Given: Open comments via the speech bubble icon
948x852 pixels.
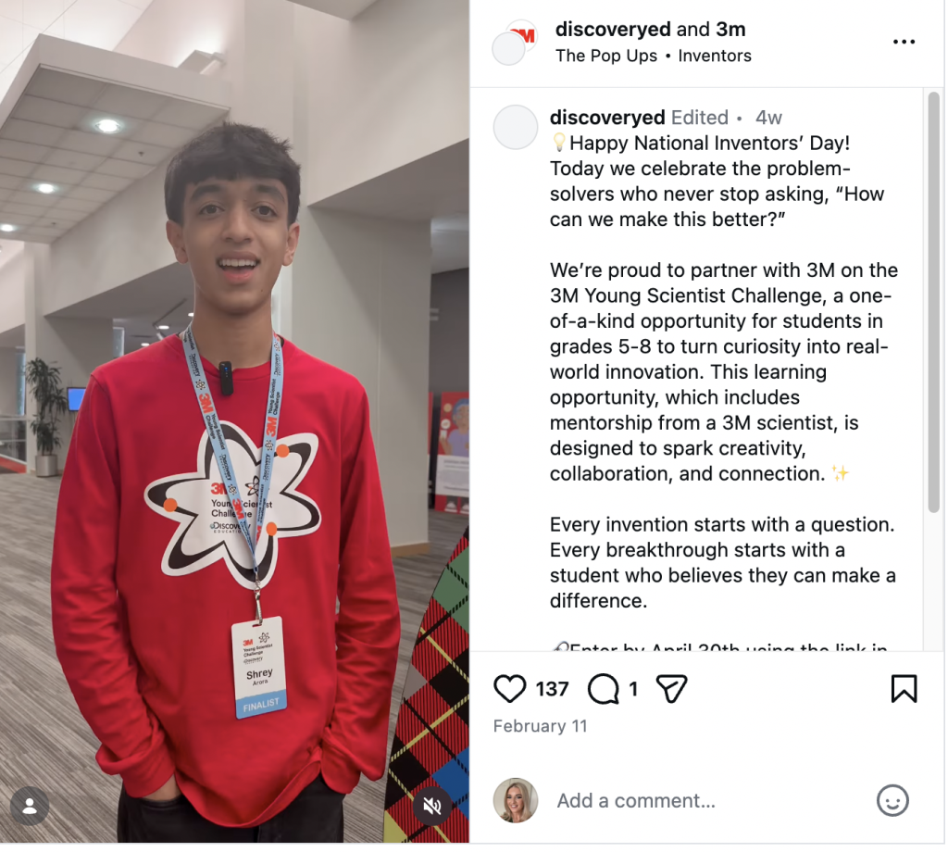Looking at the screenshot, I should pyautogui.click(x=603, y=688).
